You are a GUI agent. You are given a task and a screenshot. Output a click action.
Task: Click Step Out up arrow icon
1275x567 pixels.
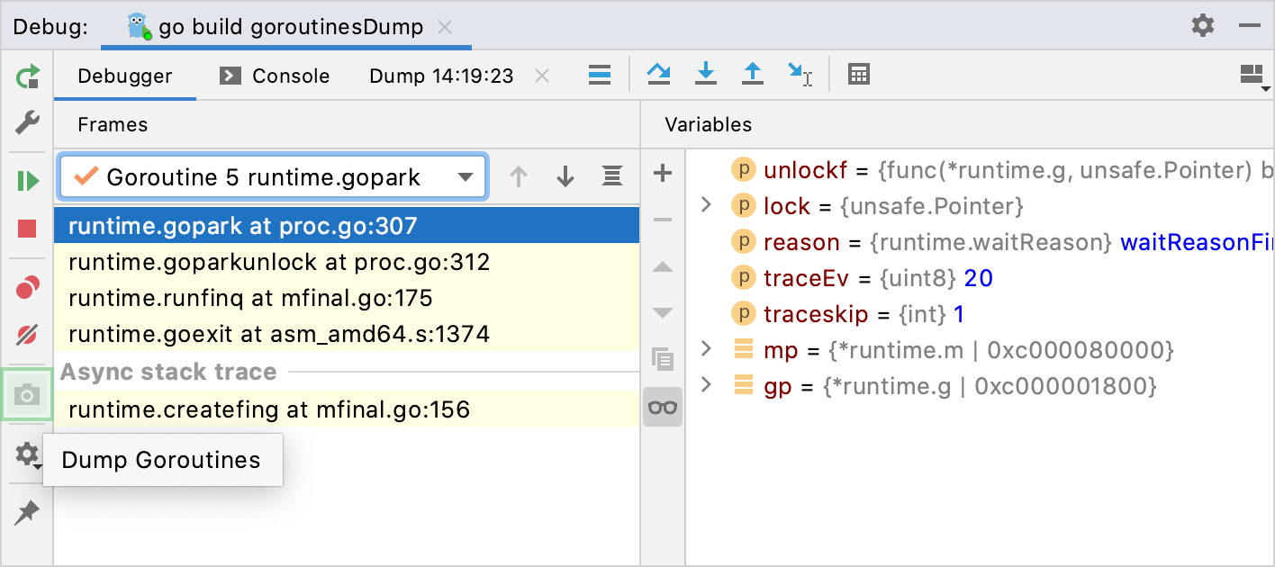click(x=753, y=75)
